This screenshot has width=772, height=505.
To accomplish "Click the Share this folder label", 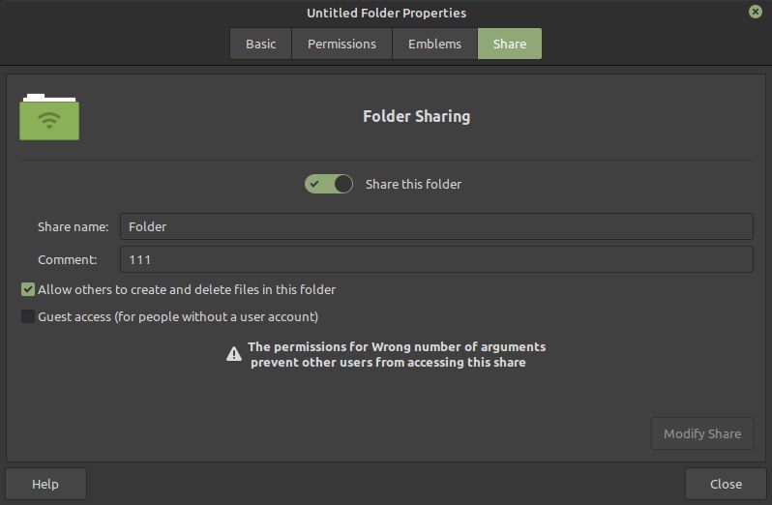I will (414, 184).
